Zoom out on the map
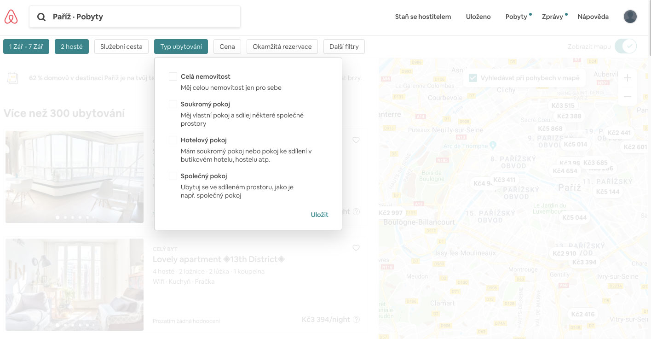This screenshot has width=651, height=339. [627, 97]
